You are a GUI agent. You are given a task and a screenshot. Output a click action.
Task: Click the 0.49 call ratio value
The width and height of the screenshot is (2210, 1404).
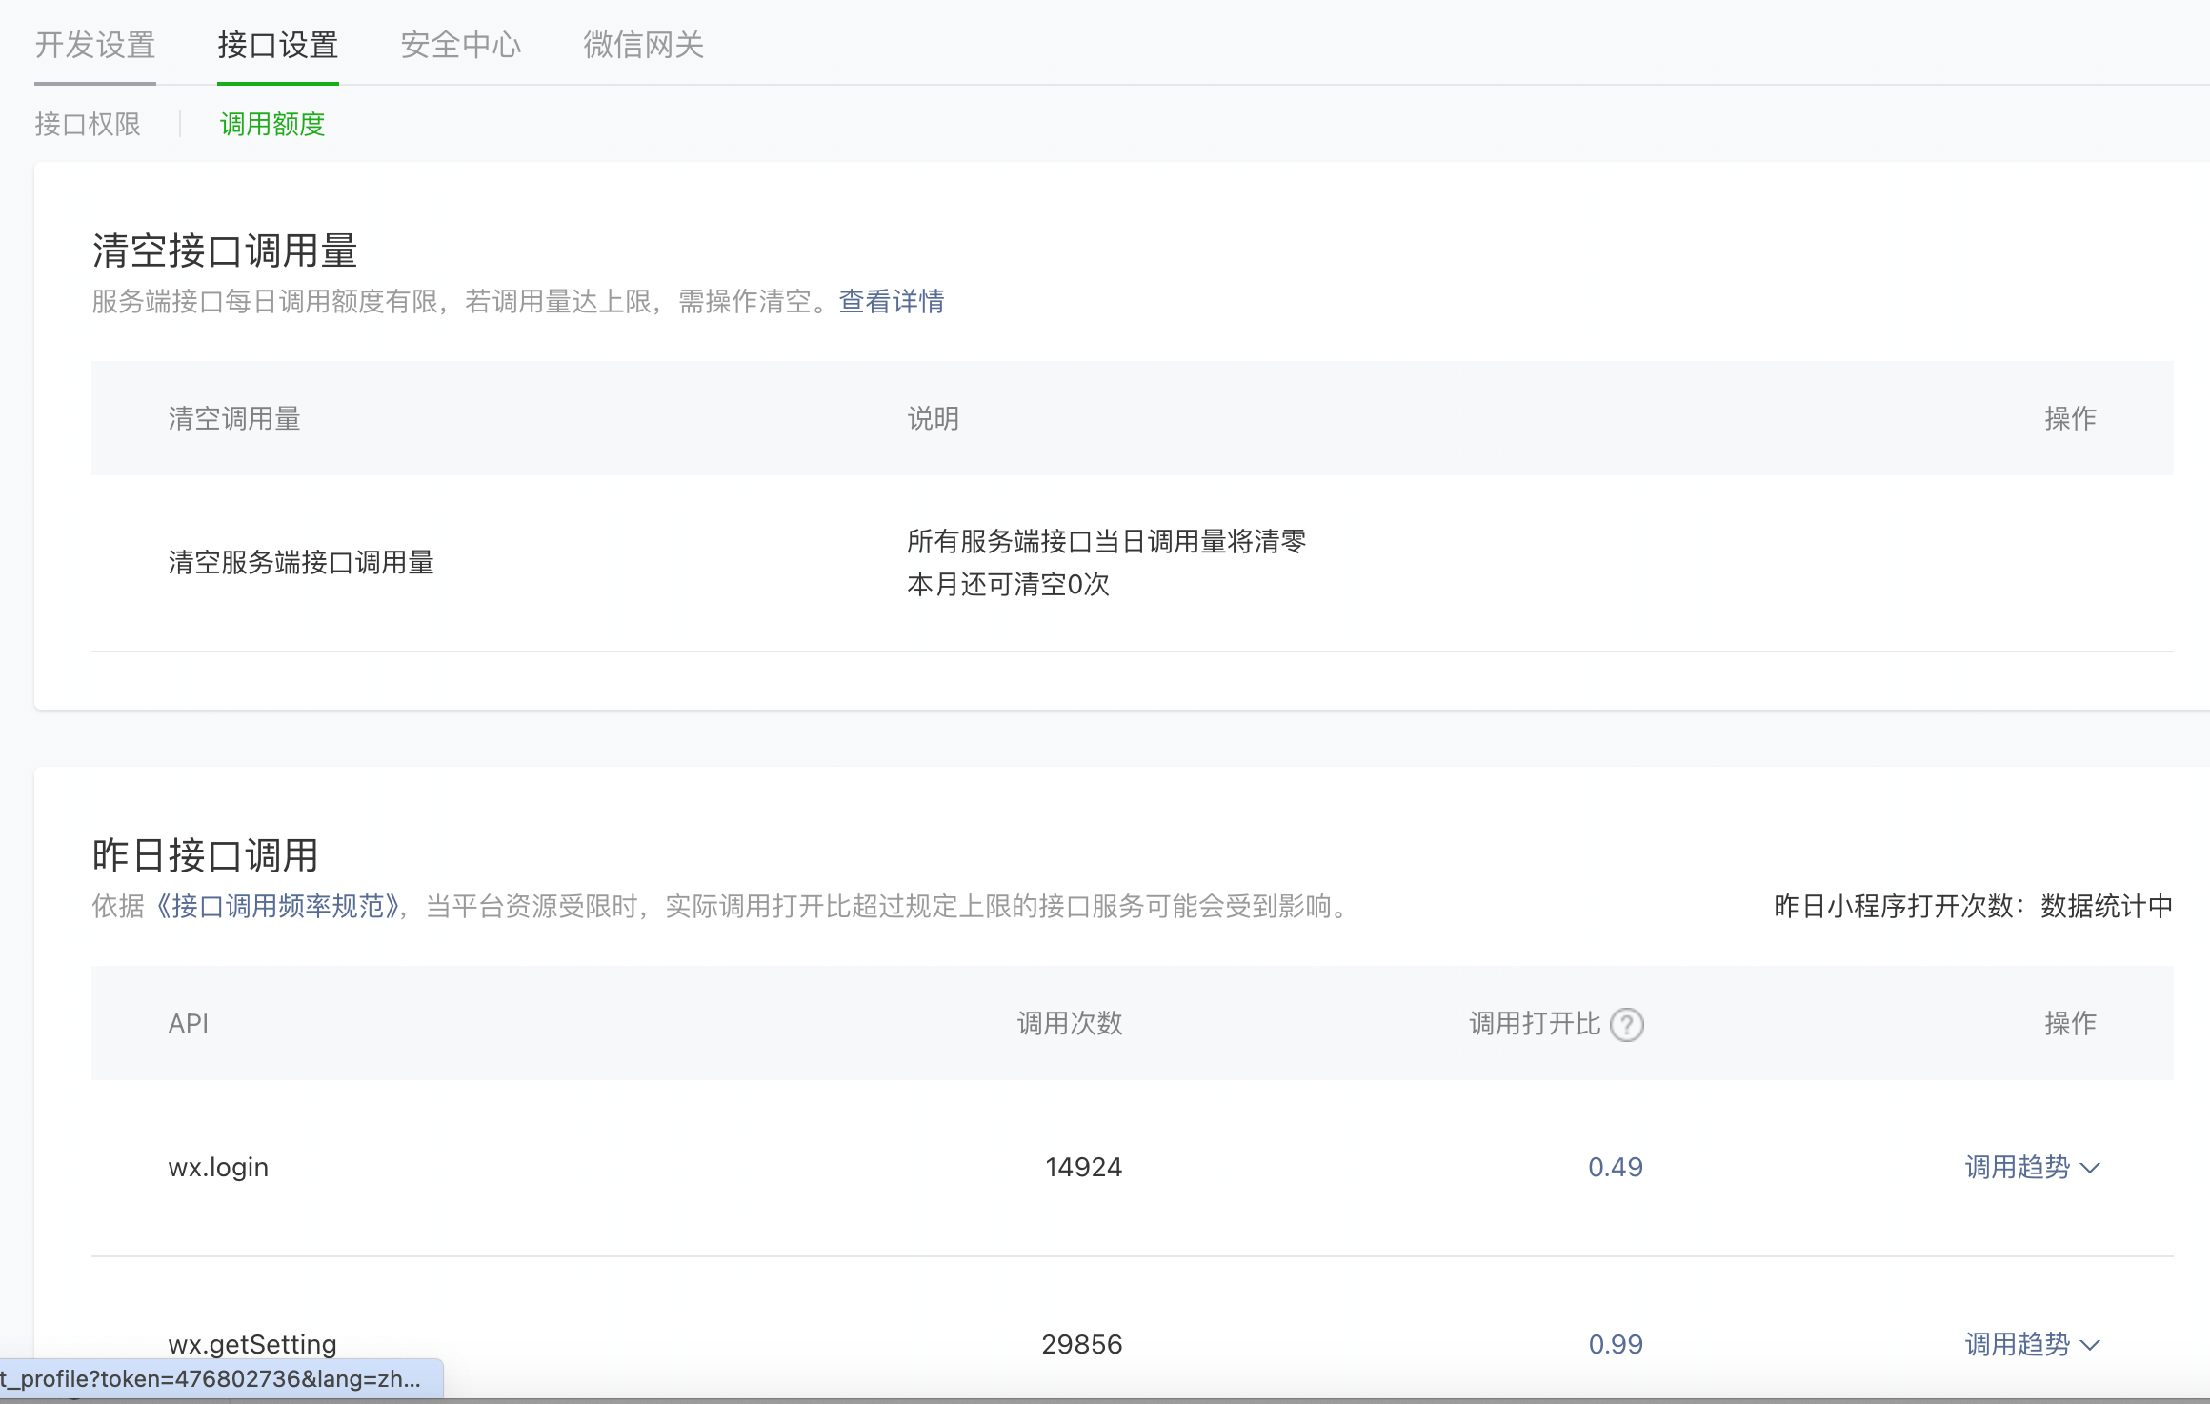[1615, 1167]
